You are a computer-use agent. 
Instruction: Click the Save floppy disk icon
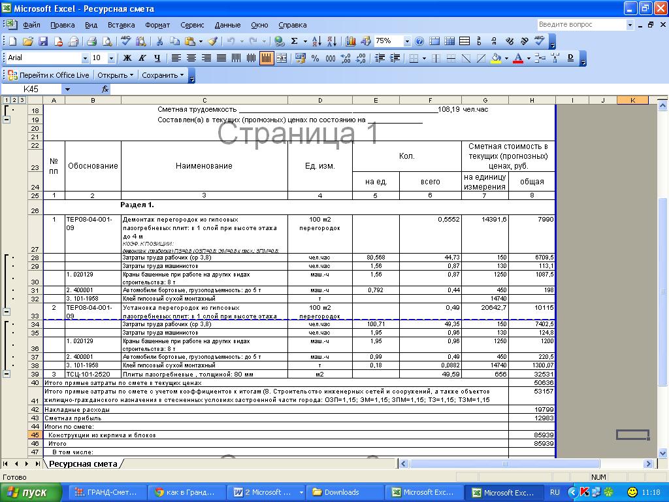pyautogui.click(x=43, y=41)
